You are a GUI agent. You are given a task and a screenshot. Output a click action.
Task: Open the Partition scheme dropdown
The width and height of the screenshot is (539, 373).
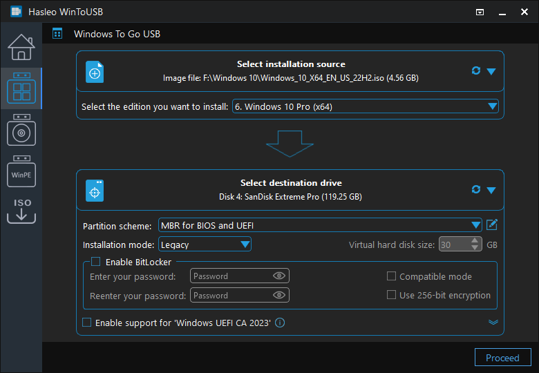[x=320, y=225]
